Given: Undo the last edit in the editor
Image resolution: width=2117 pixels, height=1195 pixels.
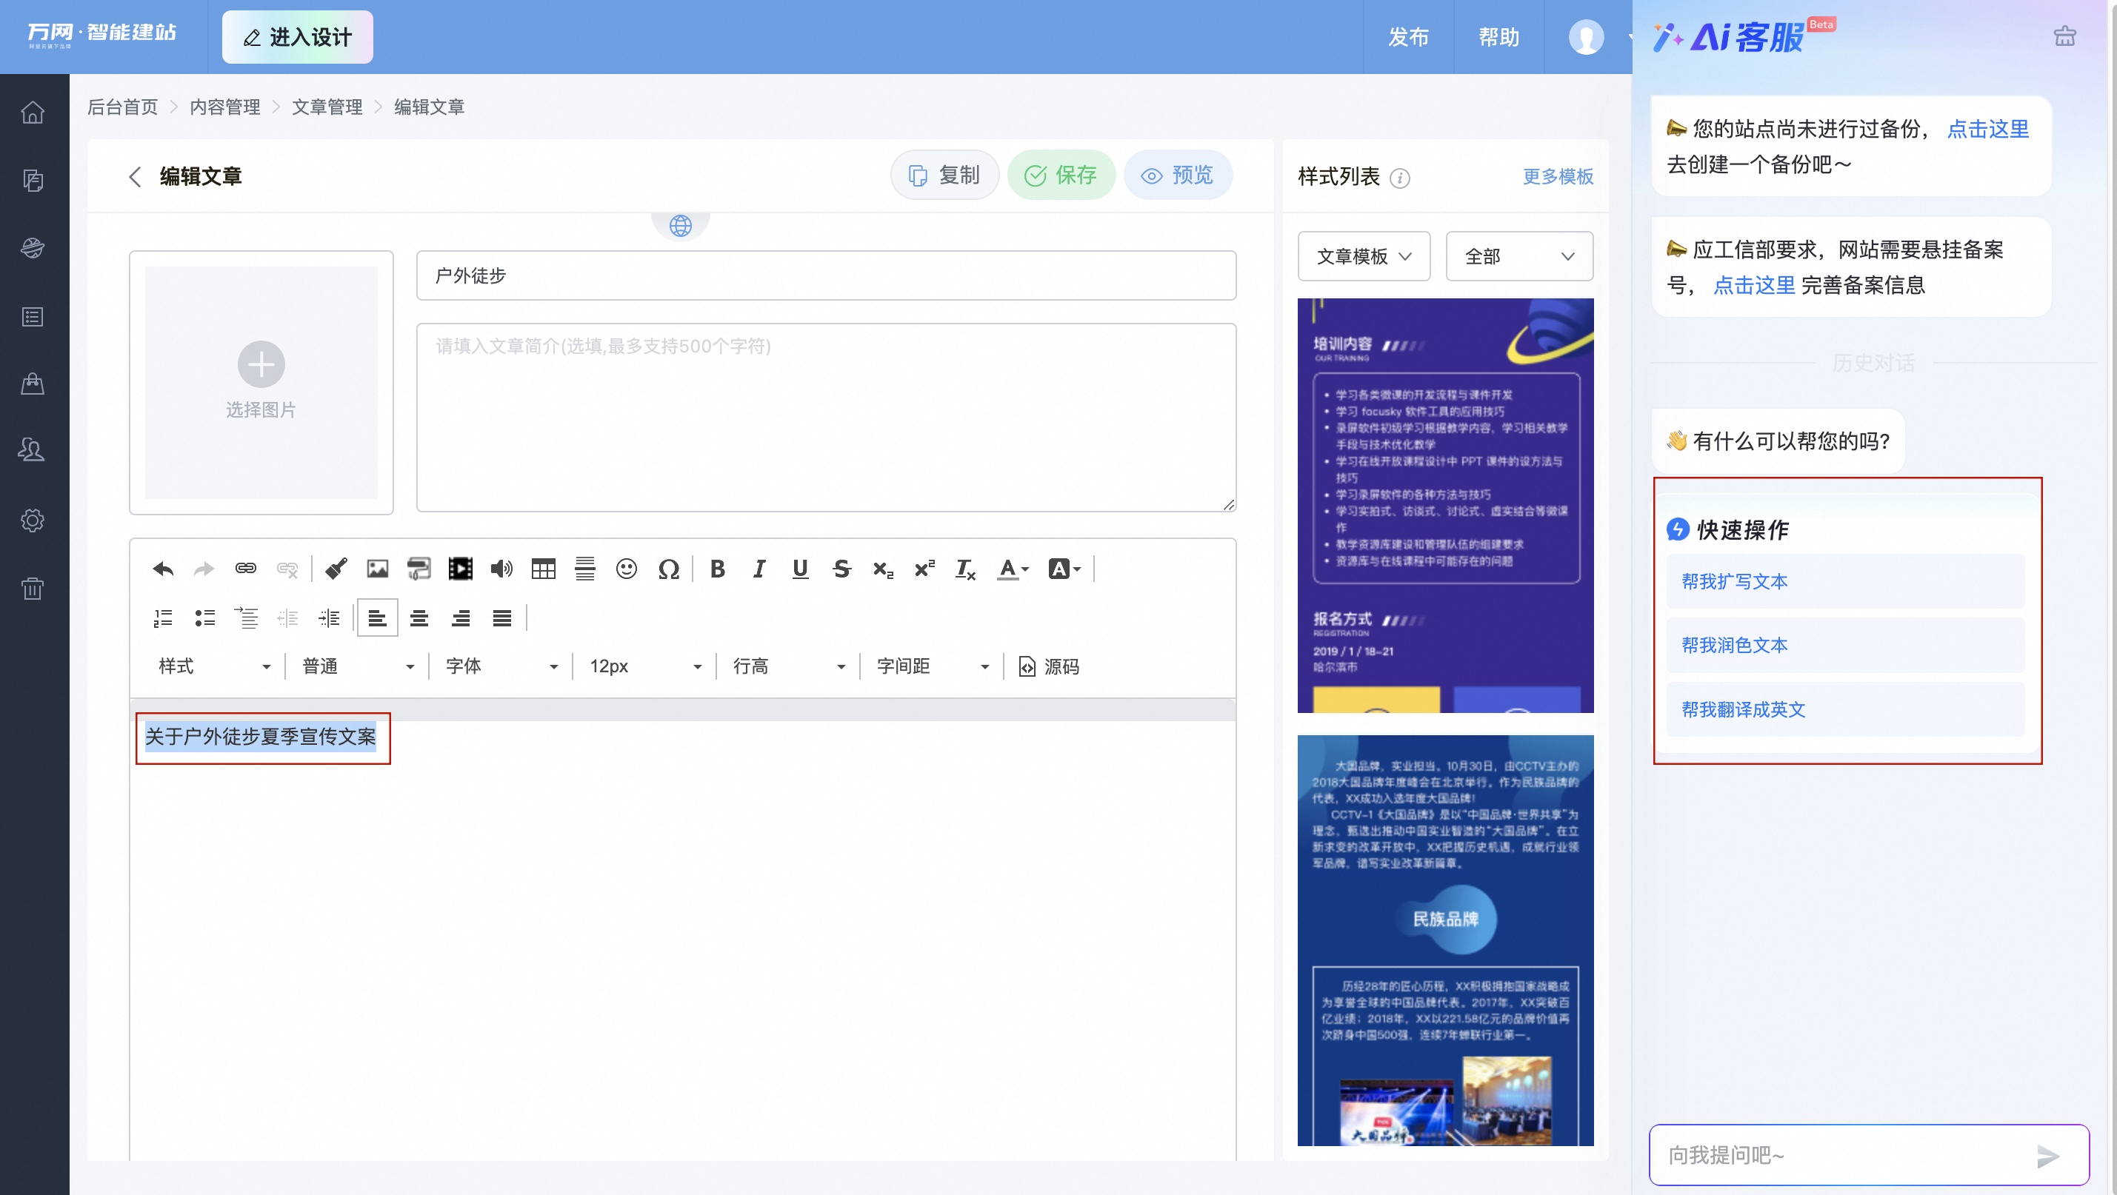Looking at the screenshot, I should tap(162, 569).
